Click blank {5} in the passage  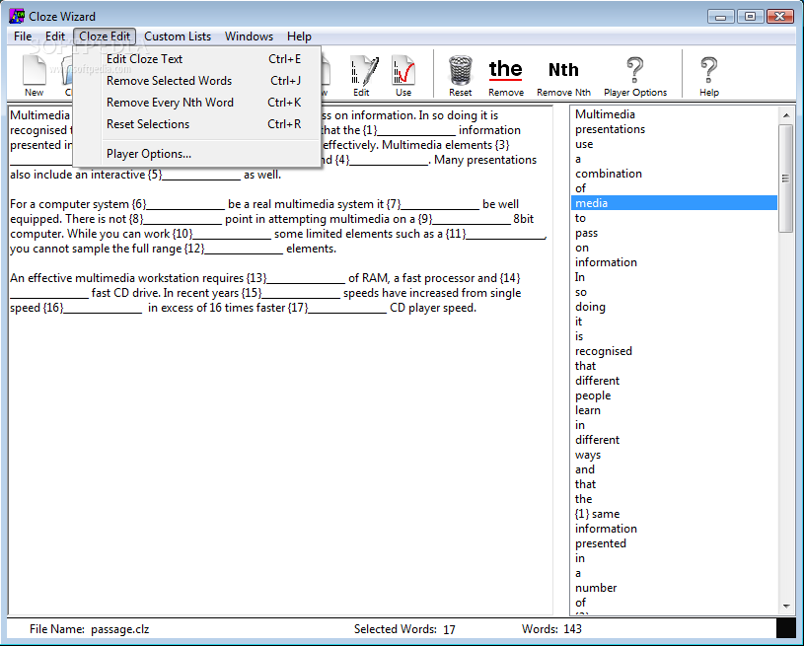193,175
